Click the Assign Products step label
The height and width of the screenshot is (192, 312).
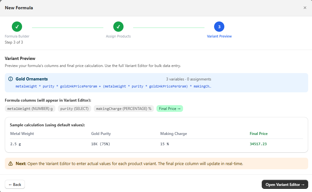pyautogui.click(x=118, y=36)
